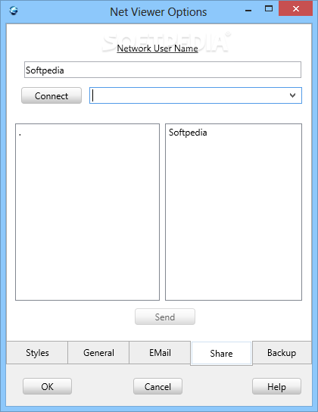Confirm with the OK button
The height and width of the screenshot is (412, 318).
(x=47, y=386)
